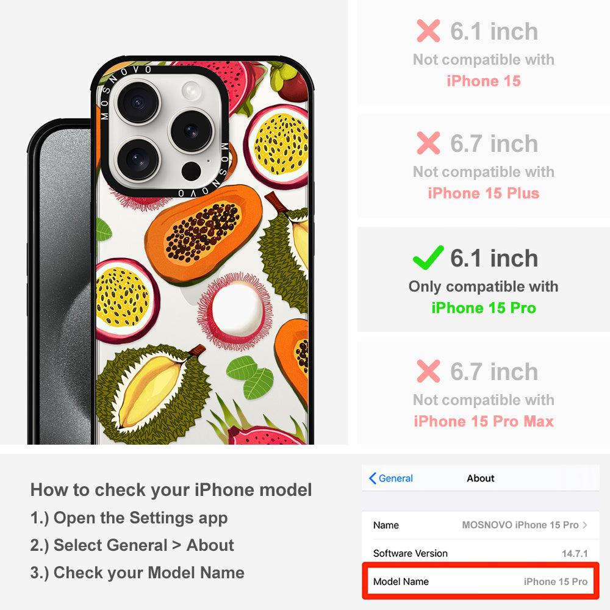Click the passion fruit half at upper right
This screenshot has width=610, height=610.
click(x=276, y=146)
